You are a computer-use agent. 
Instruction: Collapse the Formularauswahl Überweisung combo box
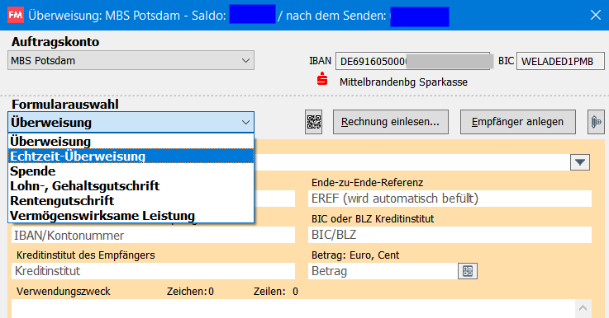(x=131, y=123)
